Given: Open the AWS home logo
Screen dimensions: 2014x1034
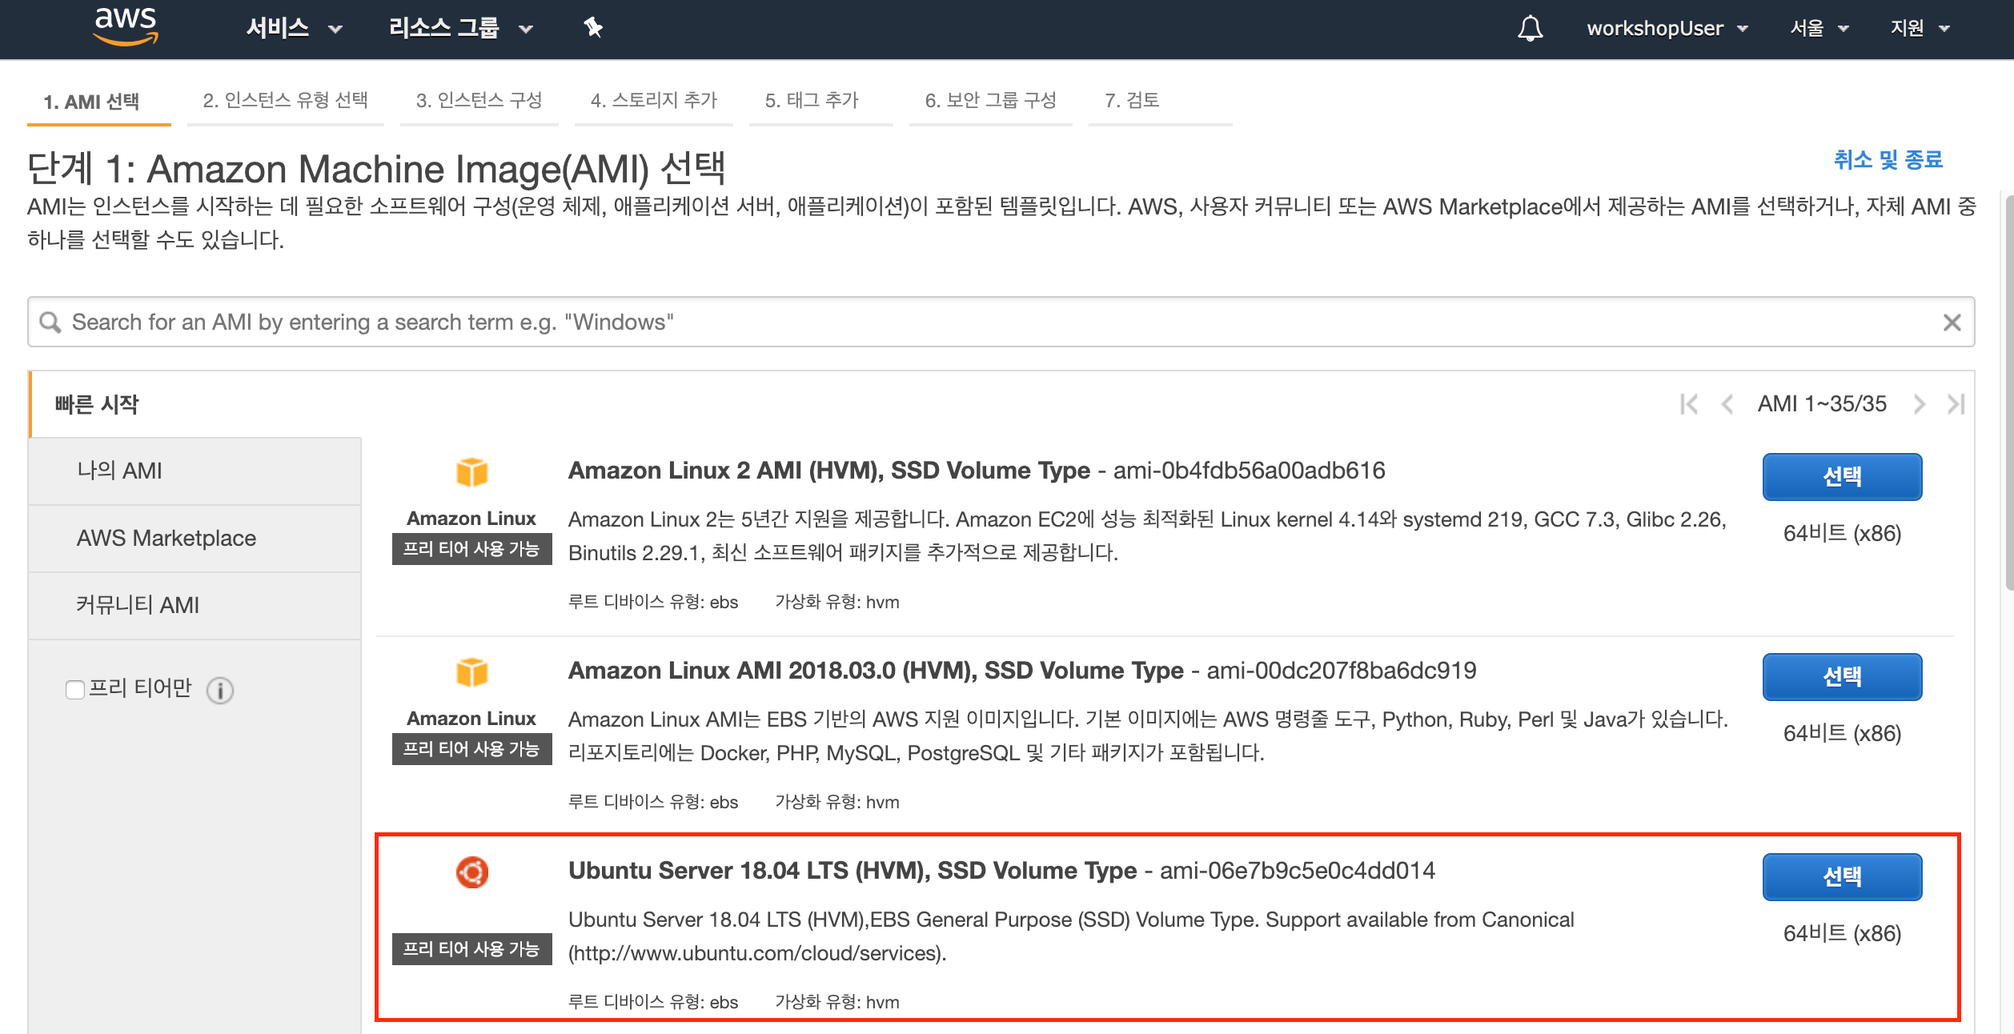Looking at the screenshot, I should pyautogui.click(x=126, y=26).
